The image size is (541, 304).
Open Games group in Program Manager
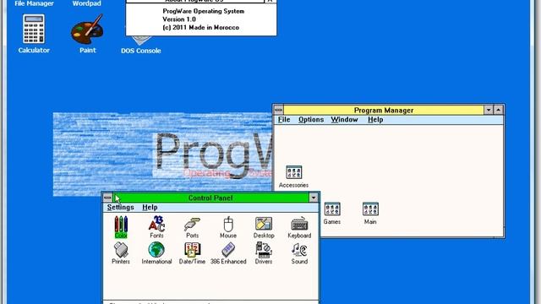(332, 214)
